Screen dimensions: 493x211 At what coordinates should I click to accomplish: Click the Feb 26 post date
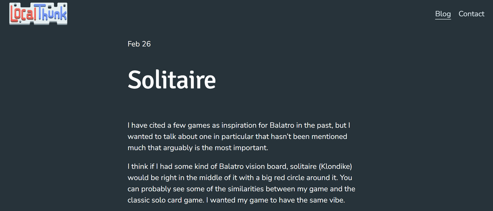coord(139,44)
